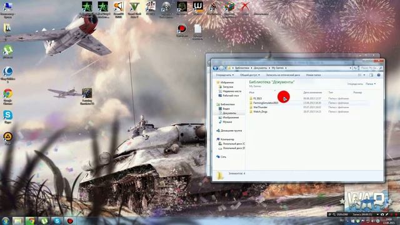The image size is (400, 225).
Task: Open the Rubik's cube desktop icon
Action: 229,9
